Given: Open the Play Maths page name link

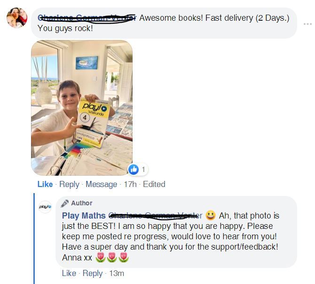Looking at the screenshot, I should coord(84,216).
